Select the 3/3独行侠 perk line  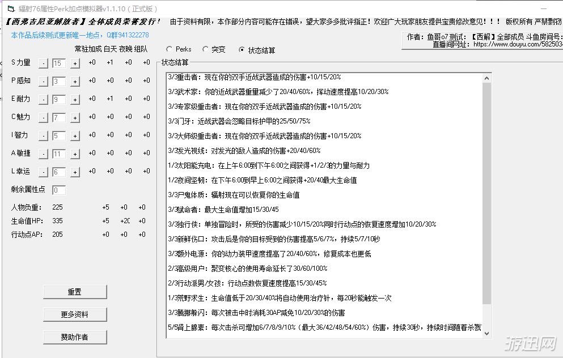coord(302,224)
